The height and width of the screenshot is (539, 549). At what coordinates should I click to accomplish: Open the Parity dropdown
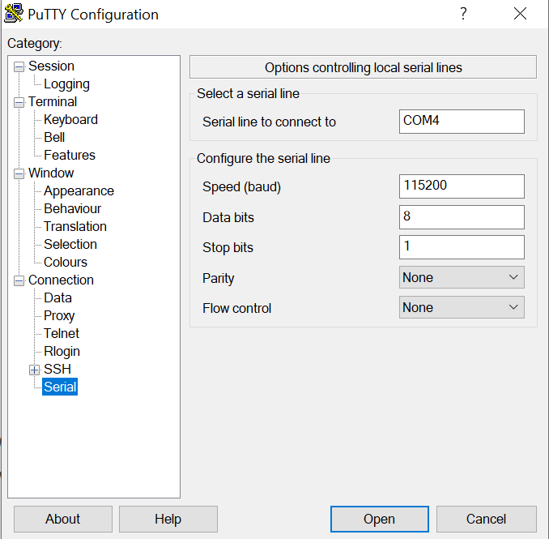click(462, 277)
